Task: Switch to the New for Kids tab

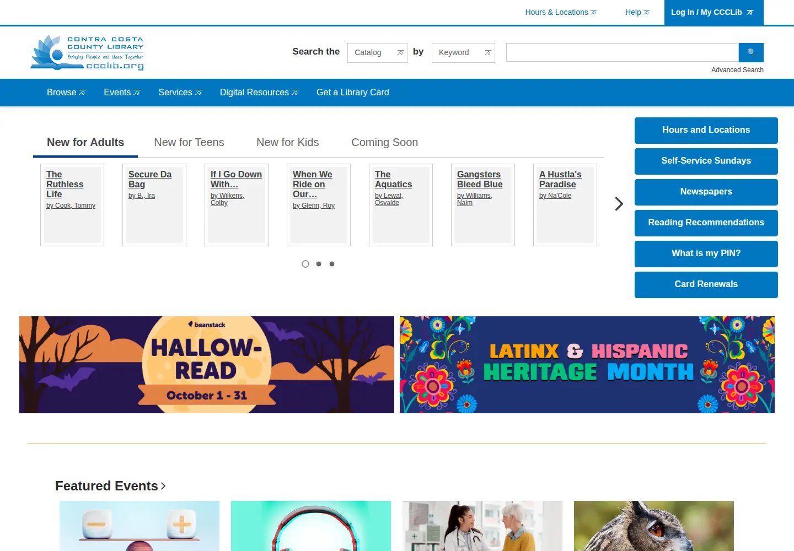Action: [288, 142]
